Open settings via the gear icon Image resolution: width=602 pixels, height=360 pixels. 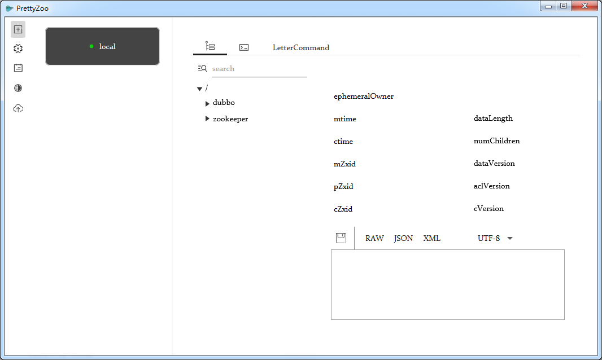(18, 49)
